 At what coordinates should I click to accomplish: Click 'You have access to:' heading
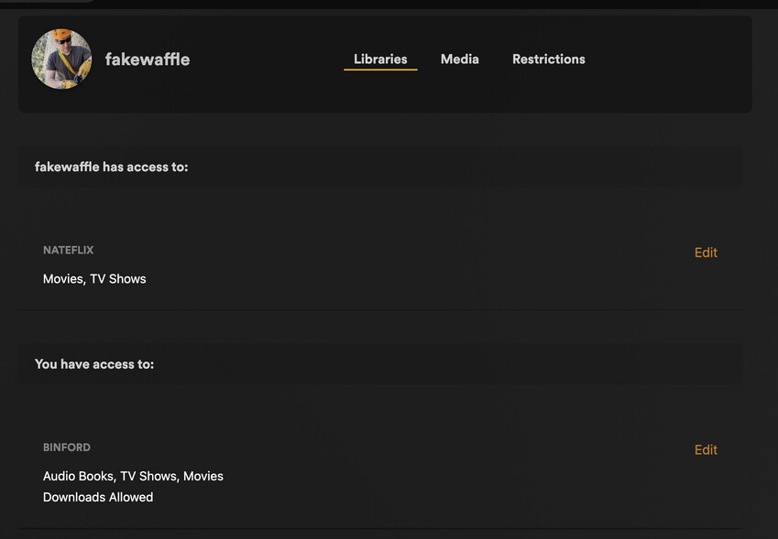[94, 364]
